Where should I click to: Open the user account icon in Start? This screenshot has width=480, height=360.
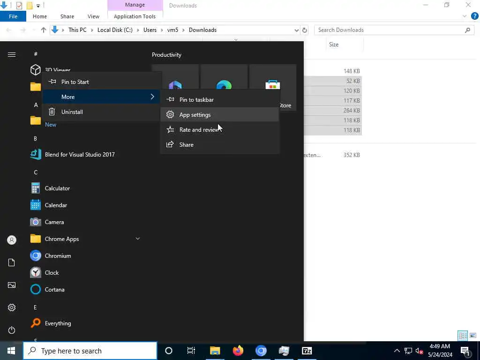(x=12, y=240)
